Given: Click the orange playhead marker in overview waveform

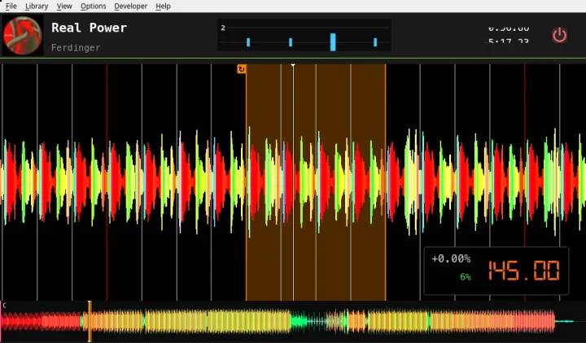Looking at the screenshot, I should pos(90,321).
